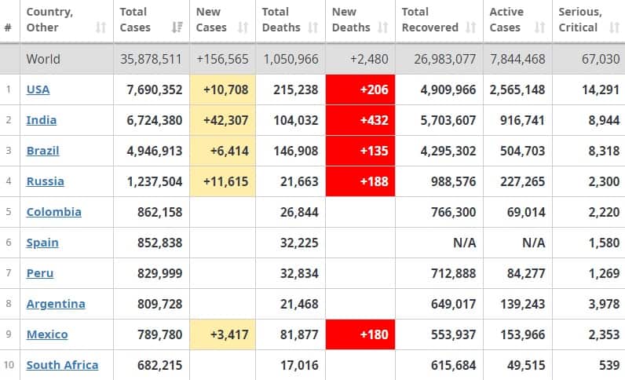This screenshot has width=625, height=380.
Task: Click Total Cases descending sort icon
Action: click(x=177, y=27)
